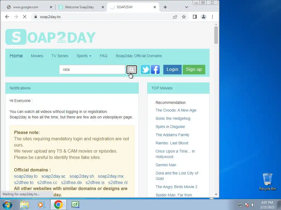Select the SOAP2DAY tab
Image resolution: width=281 pixels, height=210 pixels.
tap(125, 7)
